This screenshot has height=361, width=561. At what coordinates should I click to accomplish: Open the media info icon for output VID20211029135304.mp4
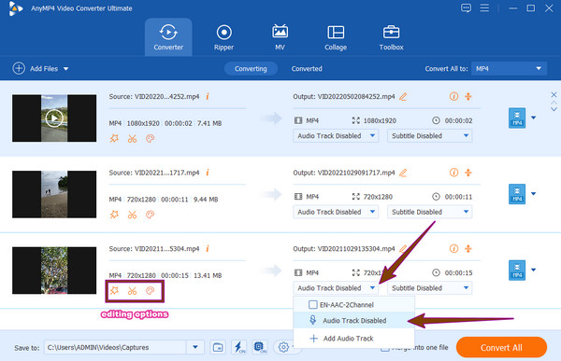(453, 248)
